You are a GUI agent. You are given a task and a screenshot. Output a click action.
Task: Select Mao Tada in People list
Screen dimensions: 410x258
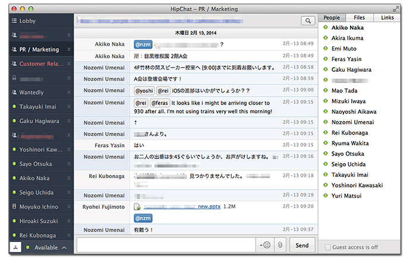point(345,91)
